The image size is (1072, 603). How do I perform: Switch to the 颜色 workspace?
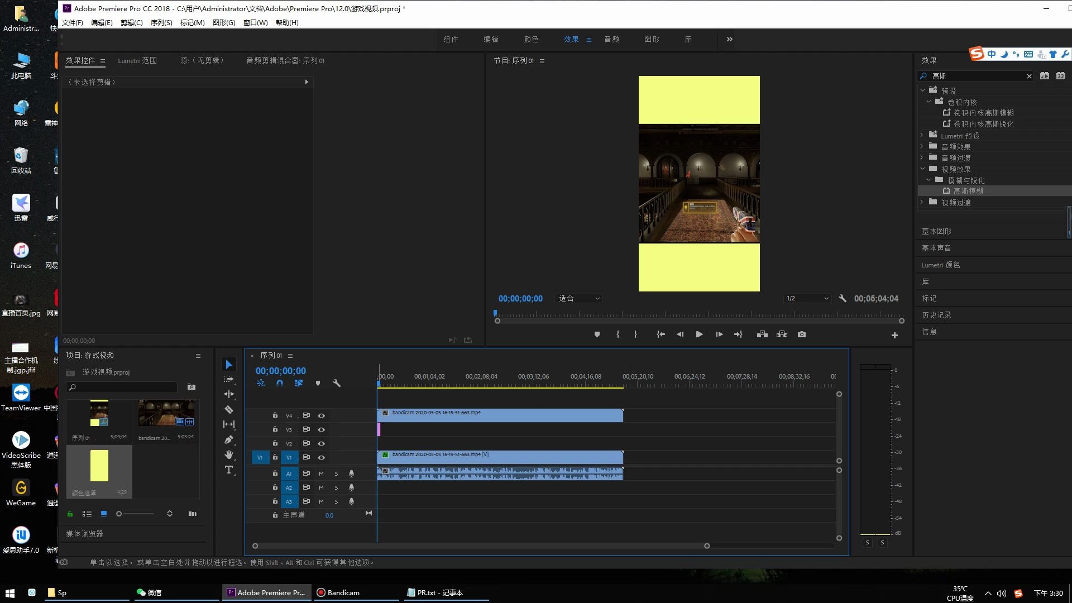531,39
